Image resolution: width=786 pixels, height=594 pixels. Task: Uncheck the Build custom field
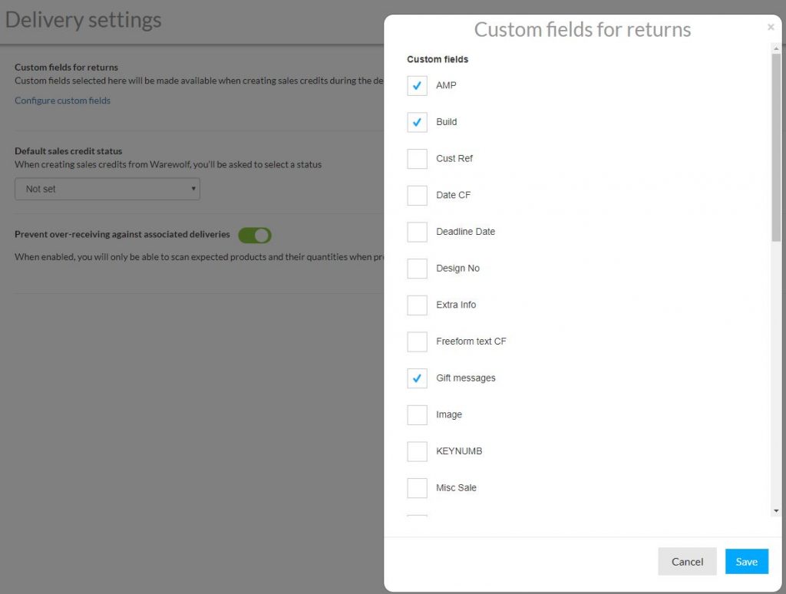(x=417, y=122)
